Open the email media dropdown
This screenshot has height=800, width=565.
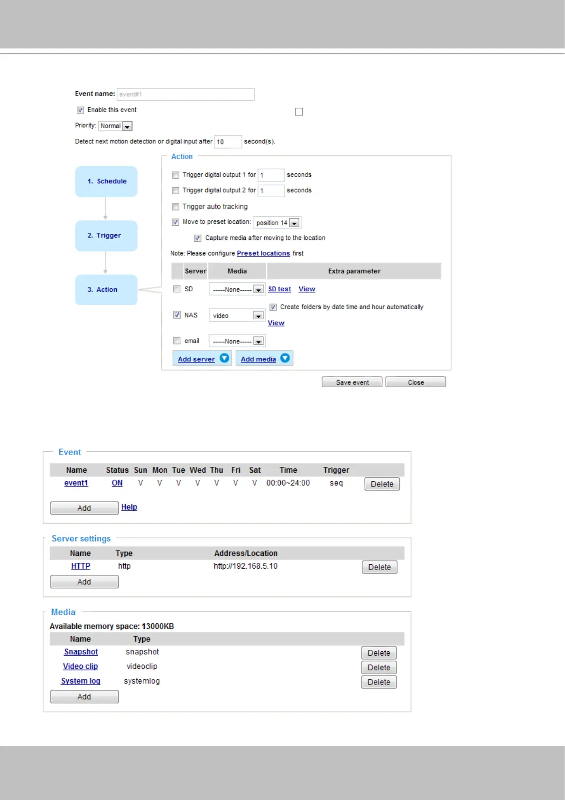coord(258,341)
